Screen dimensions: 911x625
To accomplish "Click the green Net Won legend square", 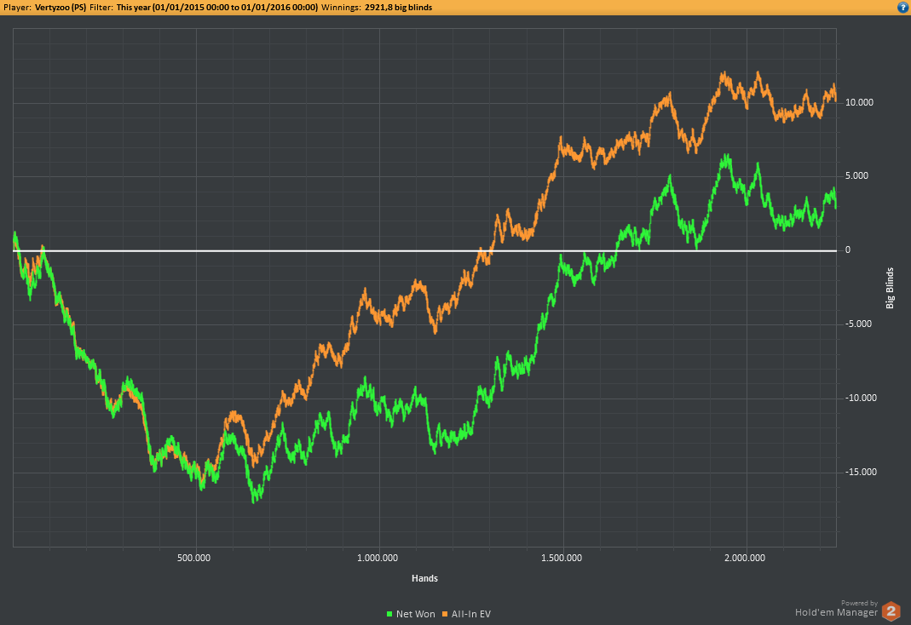I will pos(389,614).
